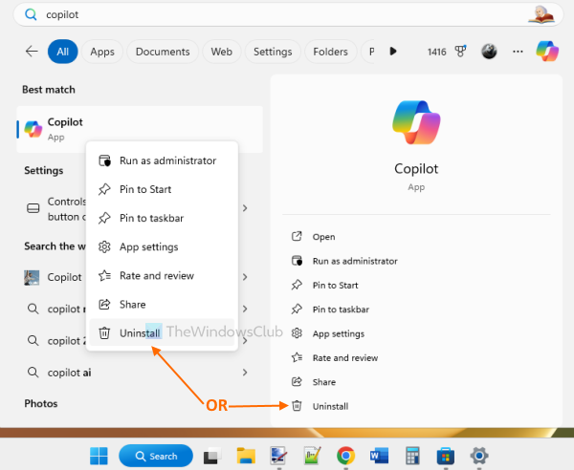Choose Uninstall in context menu
Screen dimensions: 574x470
point(162,333)
